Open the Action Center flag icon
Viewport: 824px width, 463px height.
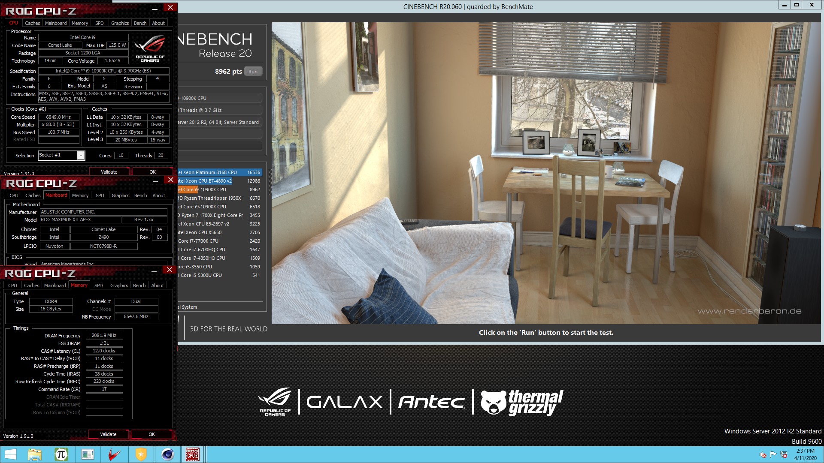pos(773,454)
